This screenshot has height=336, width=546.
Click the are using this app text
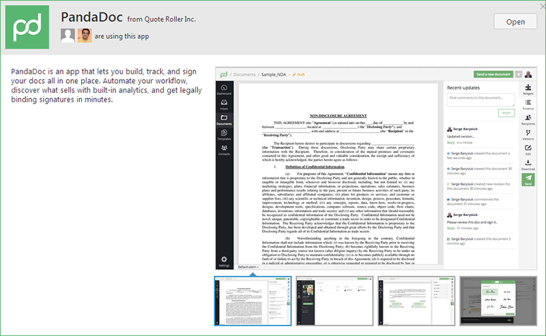tap(122, 36)
